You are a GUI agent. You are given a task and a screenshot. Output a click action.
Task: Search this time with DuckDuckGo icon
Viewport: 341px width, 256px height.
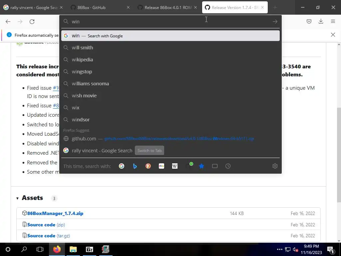pos(148,166)
